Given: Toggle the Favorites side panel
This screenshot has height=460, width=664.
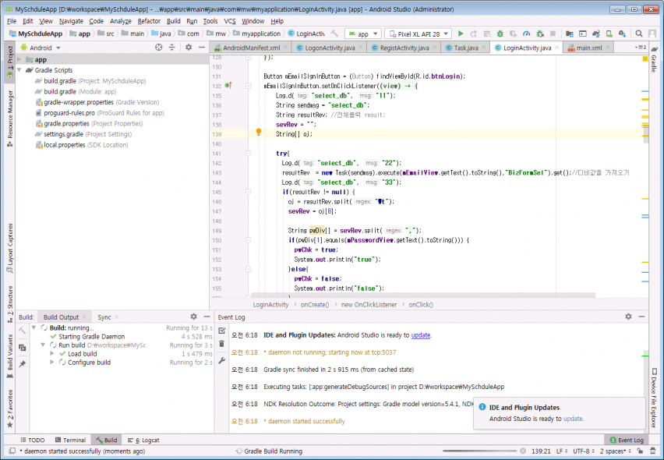Looking at the screenshot, I should coord(9,409).
